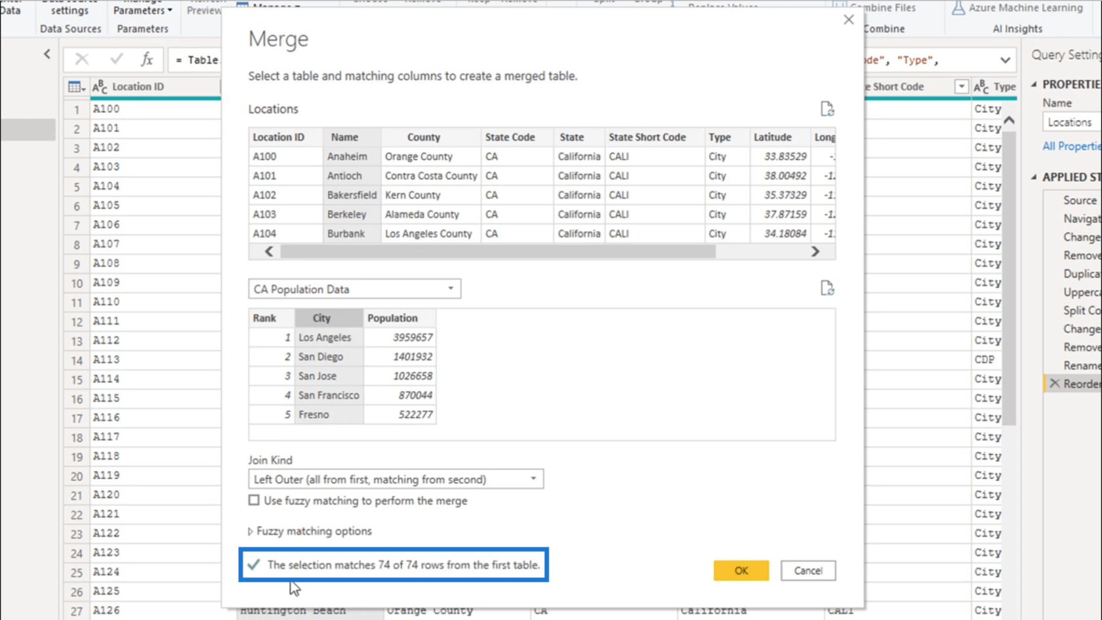Close the Merge dialog with X

(x=848, y=20)
